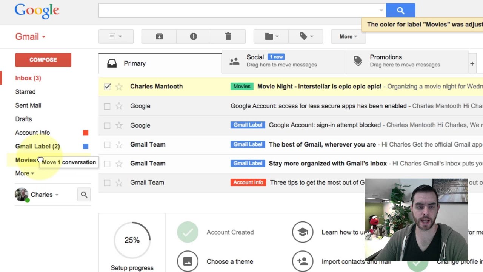Open the 'Three tips to get the most' email
Viewport: 483px width, 272px height.
tap(317, 182)
